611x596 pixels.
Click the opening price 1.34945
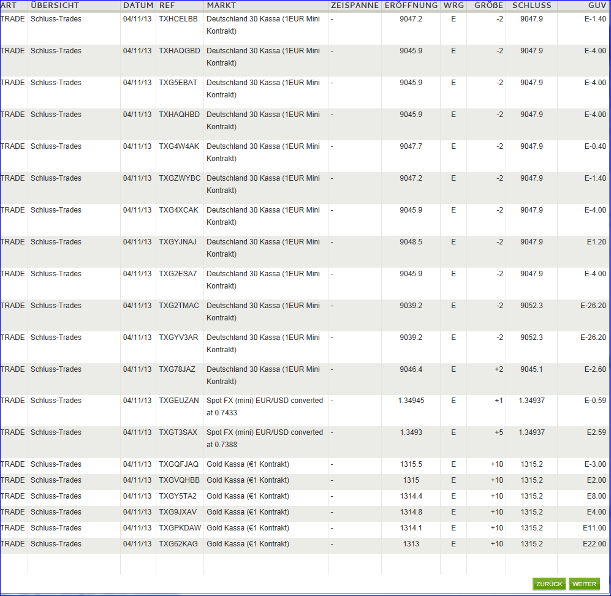(411, 401)
